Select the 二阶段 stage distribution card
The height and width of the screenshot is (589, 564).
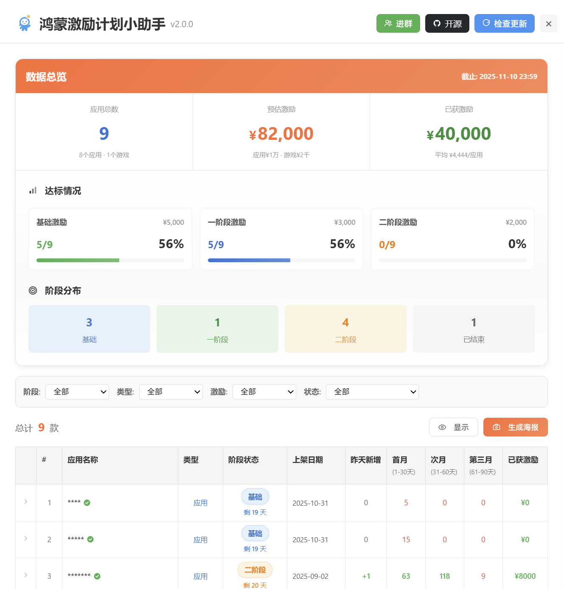[345, 329]
